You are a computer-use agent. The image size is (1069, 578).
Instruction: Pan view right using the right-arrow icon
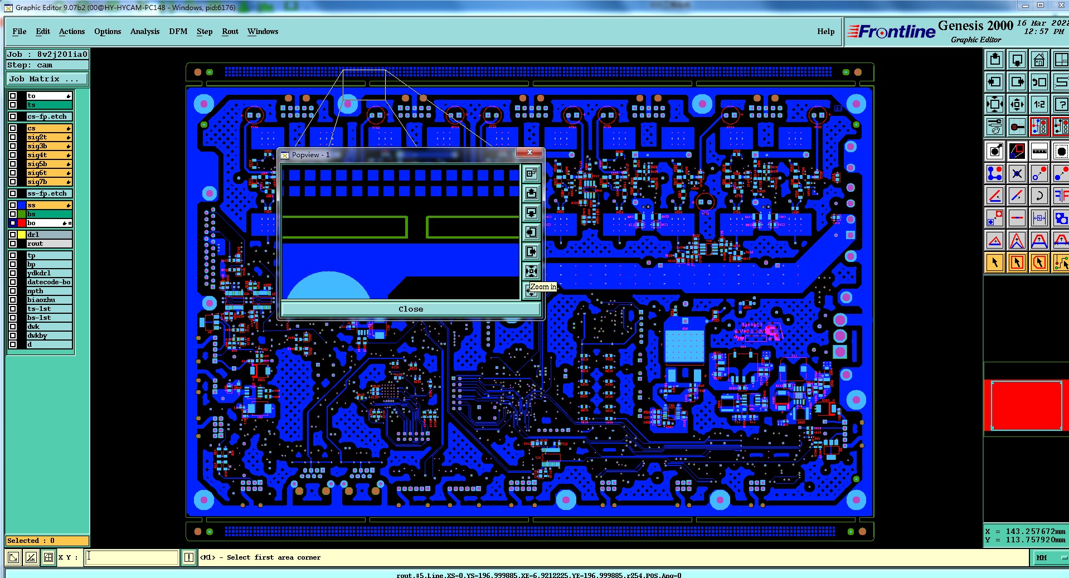[1017, 81]
